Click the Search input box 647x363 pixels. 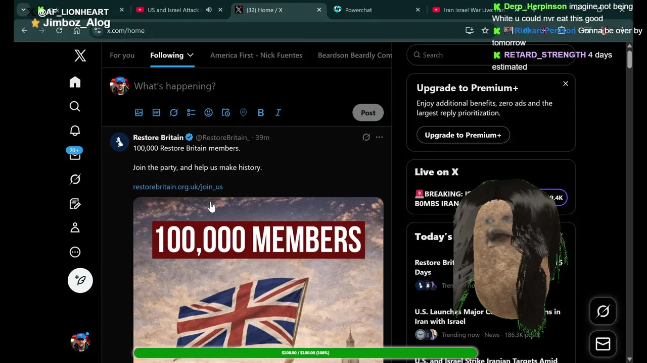pos(491,55)
